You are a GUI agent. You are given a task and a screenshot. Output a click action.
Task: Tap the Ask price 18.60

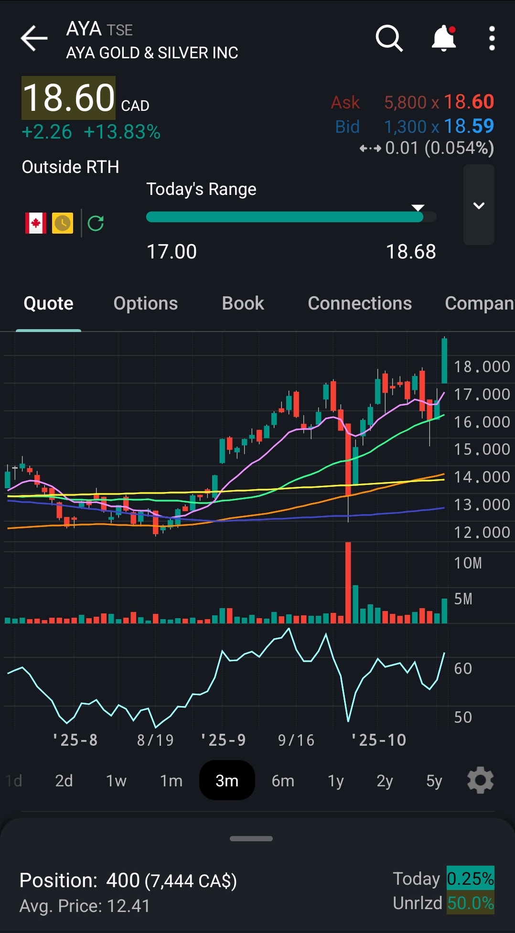pos(469,102)
